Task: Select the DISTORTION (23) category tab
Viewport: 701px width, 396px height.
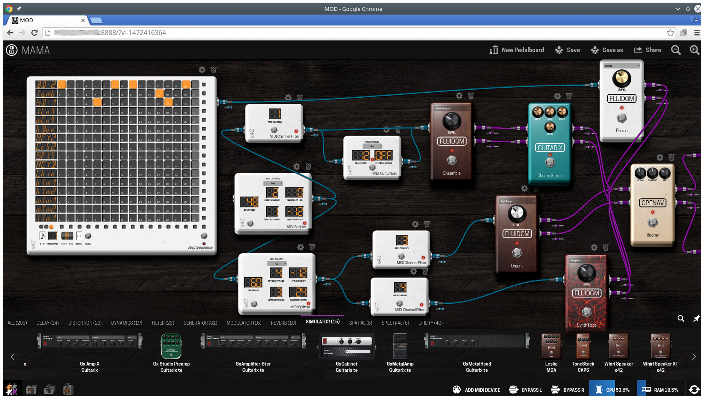Action: [x=85, y=323]
